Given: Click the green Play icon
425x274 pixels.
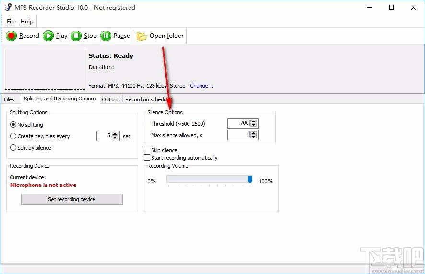Looking at the screenshot, I should point(48,36).
